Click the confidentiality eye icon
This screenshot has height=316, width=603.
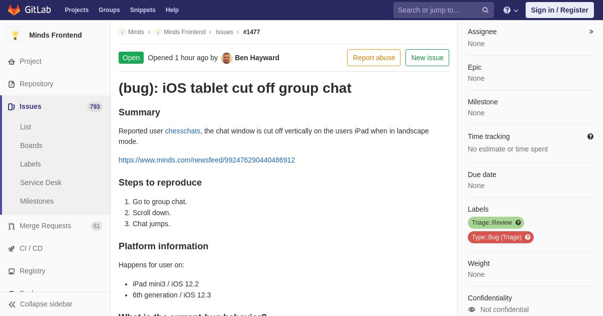pos(472,309)
